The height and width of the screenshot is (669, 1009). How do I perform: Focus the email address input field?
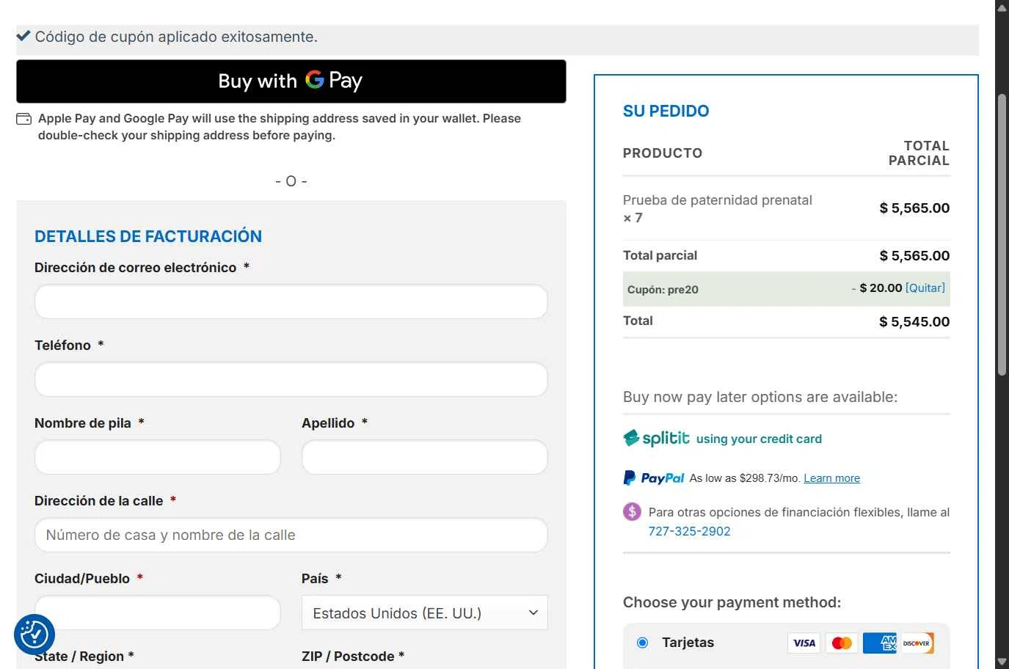click(291, 301)
